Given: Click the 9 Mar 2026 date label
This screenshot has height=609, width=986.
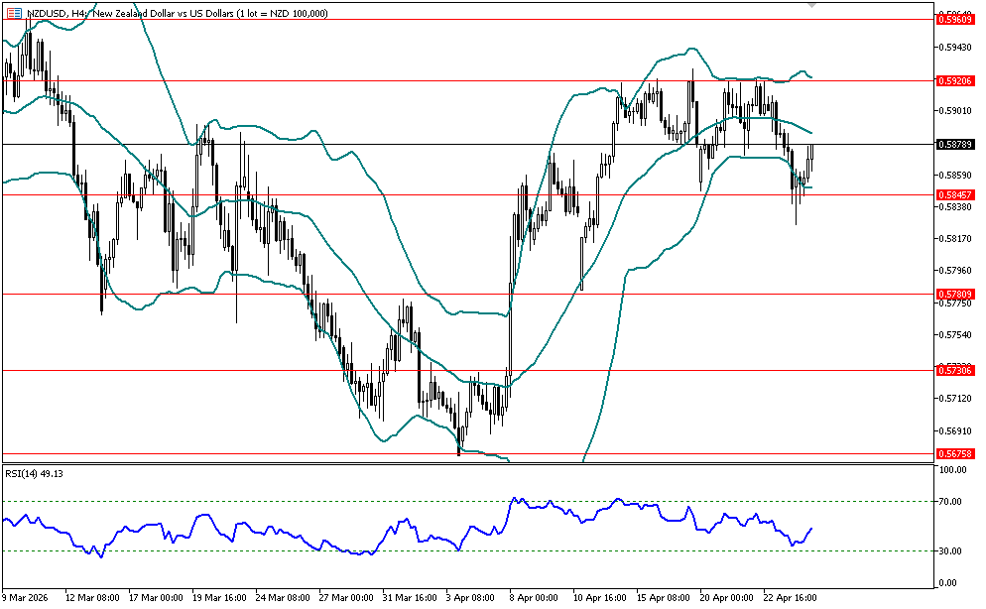Looking at the screenshot, I should pos(29,598).
